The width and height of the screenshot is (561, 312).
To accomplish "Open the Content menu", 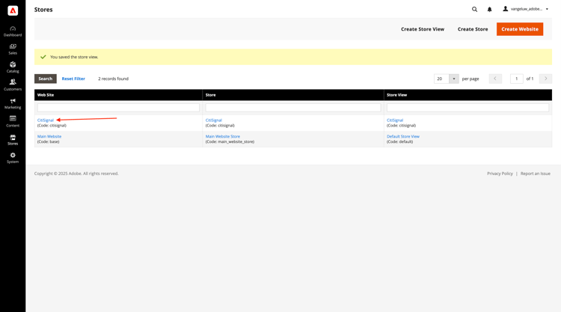I will pyautogui.click(x=13, y=122).
